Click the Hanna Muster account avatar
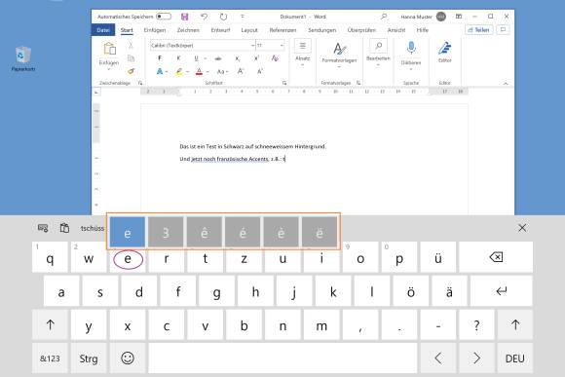 pos(441,17)
